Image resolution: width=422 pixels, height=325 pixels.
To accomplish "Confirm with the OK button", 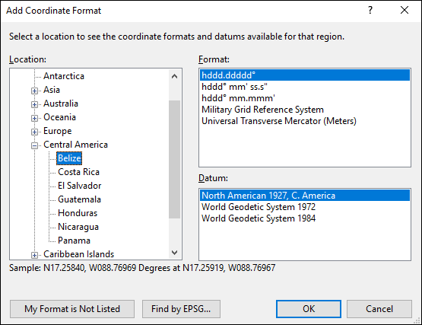I will (x=309, y=309).
